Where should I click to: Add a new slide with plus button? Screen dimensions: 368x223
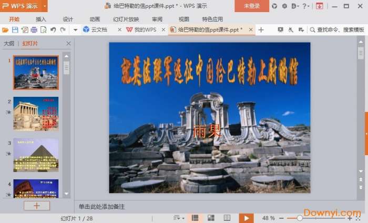(x=37, y=206)
